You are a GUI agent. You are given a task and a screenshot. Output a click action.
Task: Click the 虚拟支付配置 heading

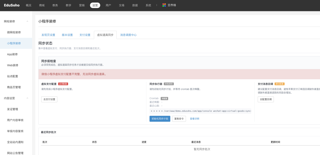coord(49,84)
